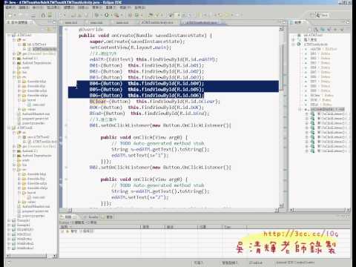Collapse the B01.setOnClickListener block in the gutter

(x=66, y=125)
